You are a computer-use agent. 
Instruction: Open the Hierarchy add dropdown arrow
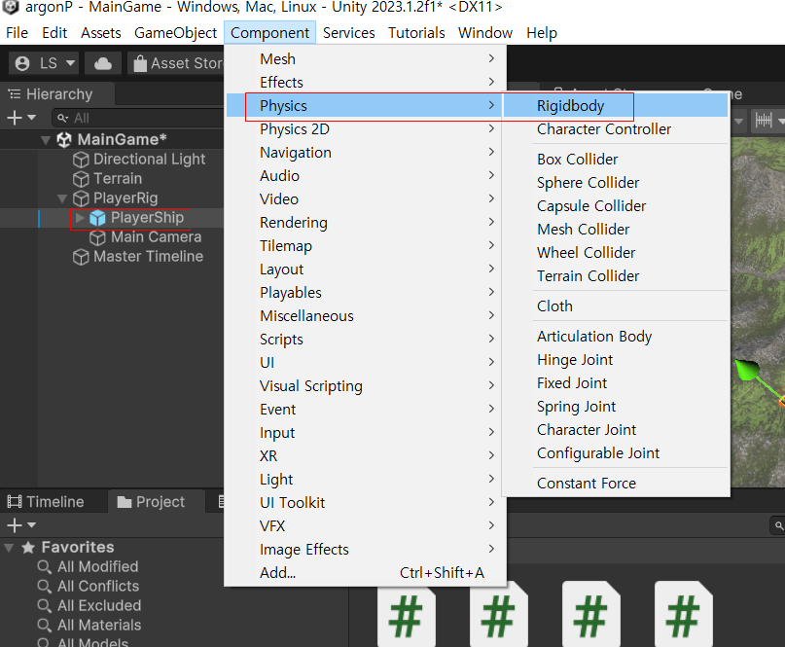(31, 118)
